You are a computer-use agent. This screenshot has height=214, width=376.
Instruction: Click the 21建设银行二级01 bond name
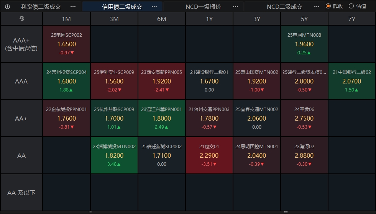pyautogui.click(x=209, y=72)
